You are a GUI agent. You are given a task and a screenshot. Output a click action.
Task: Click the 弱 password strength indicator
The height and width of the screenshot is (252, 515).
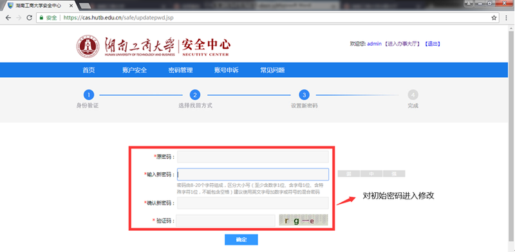[349, 174]
